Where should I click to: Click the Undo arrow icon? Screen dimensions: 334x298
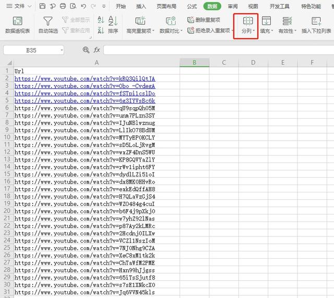click(x=83, y=6)
